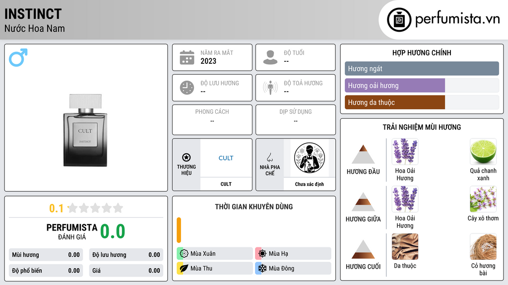Viewport: 508px width, 285px height.
Task: Click the Độ phổ biến 0.00 score row
Action: click(x=46, y=271)
